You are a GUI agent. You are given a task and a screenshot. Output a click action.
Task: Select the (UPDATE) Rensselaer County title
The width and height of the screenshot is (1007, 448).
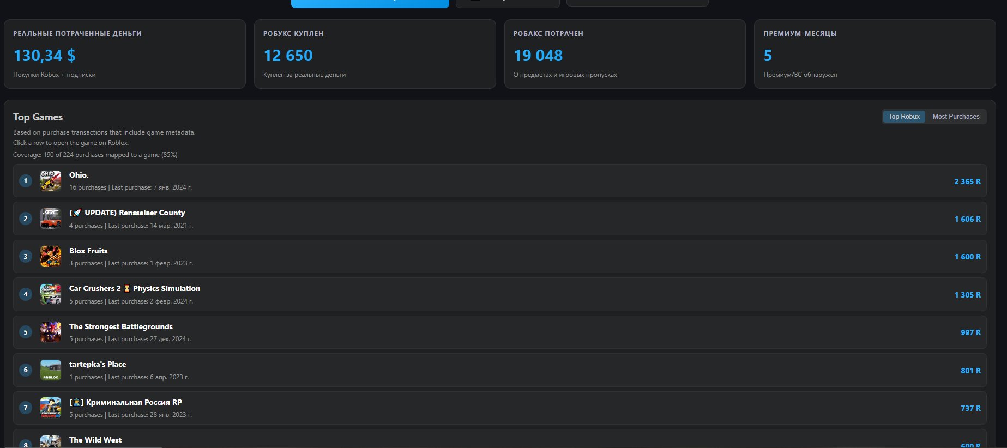point(127,213)
